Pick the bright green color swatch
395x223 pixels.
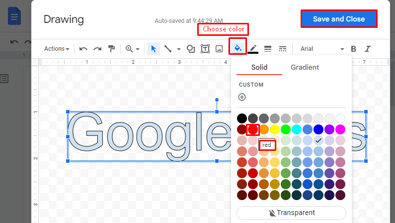tap(286, 129)
